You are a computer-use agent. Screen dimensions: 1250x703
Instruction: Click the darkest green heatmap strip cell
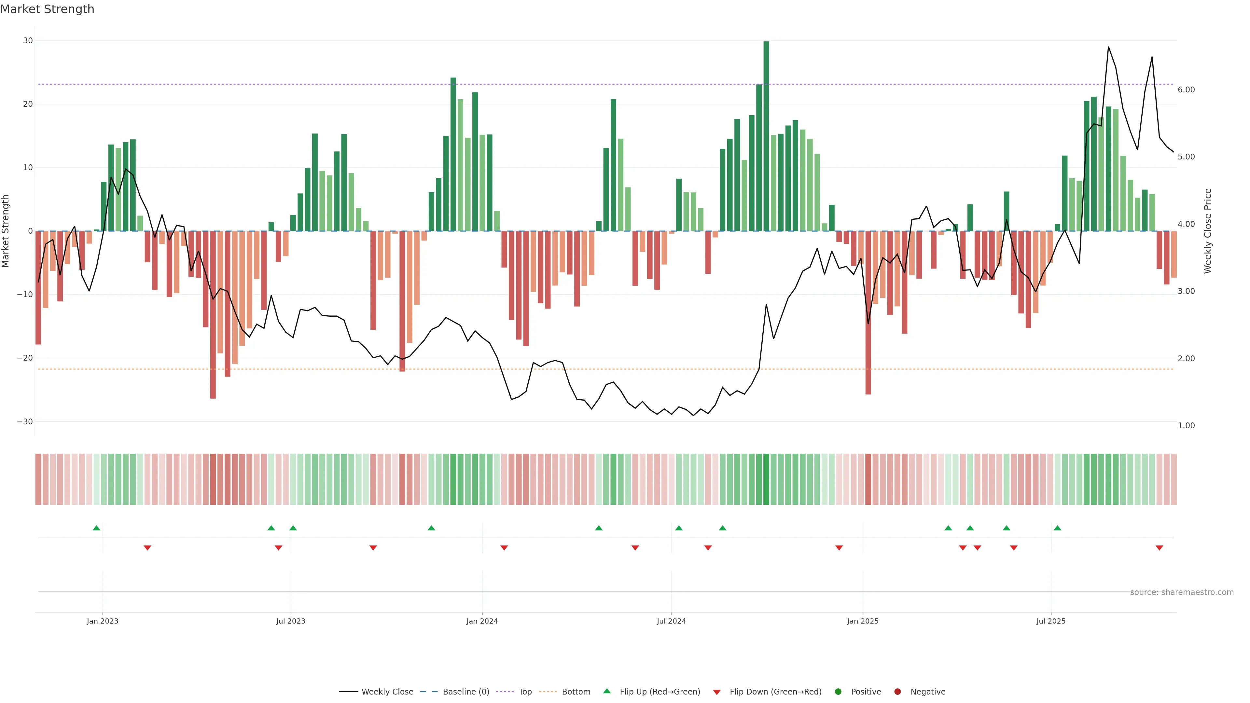click(766, 479)
